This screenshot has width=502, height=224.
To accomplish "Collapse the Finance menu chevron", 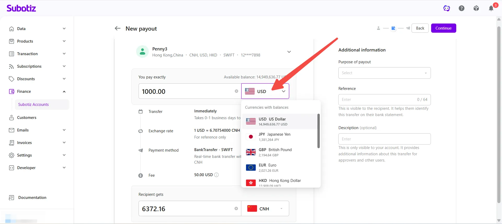I will coord(64,91).
